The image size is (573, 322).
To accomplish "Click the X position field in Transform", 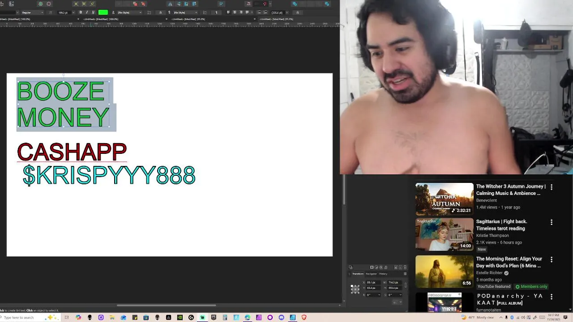I will click(x=373, y=283).
